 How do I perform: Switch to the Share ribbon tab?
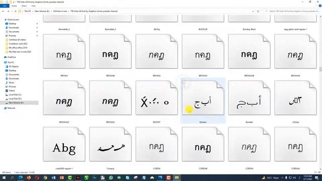pyautogui.click(x=24, y=6)
